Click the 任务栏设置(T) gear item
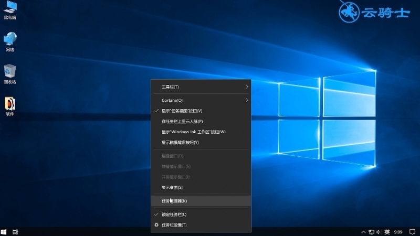 (x=201, y=225)
